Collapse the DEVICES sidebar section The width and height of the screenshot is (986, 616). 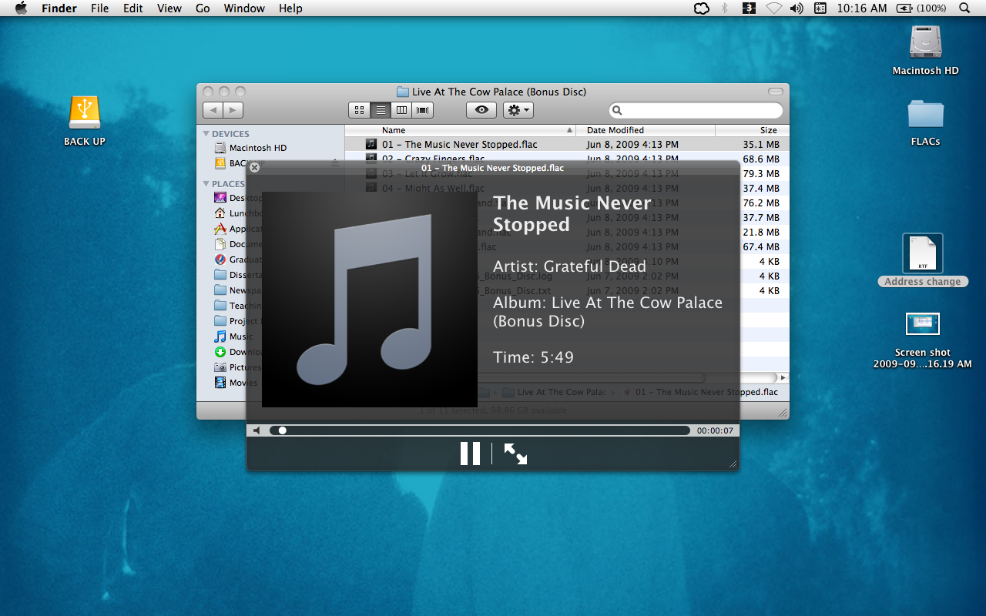[x=206, y=134]
